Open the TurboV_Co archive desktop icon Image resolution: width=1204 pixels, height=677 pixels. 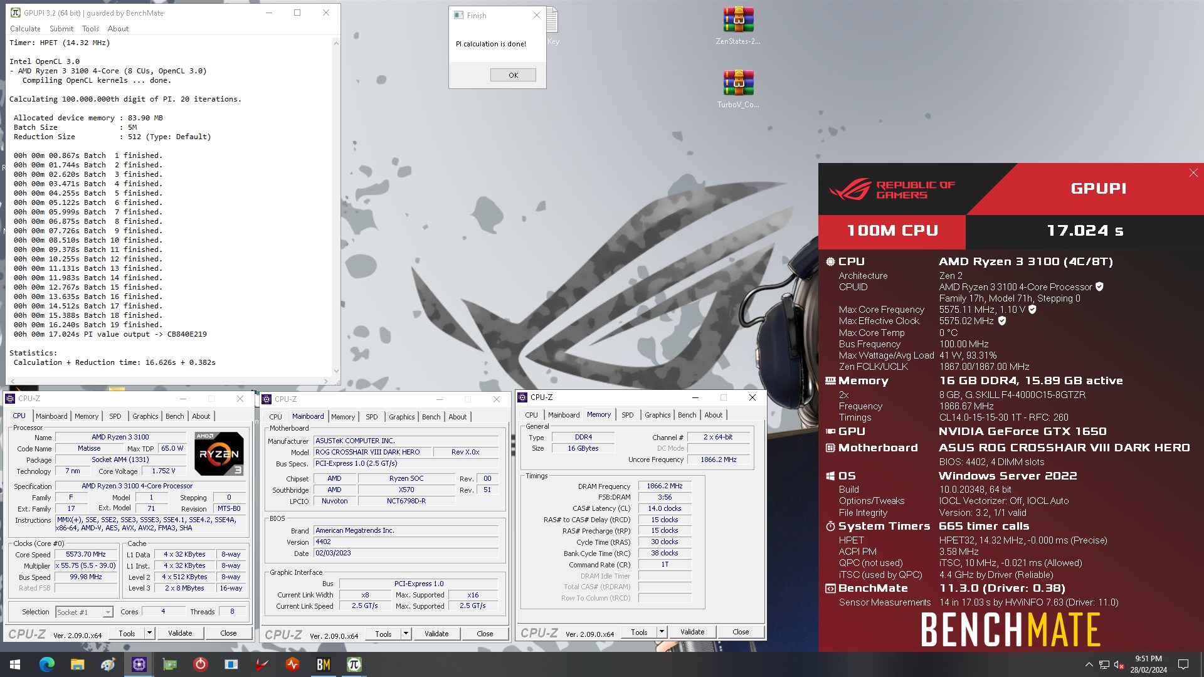tap(738, 88)
